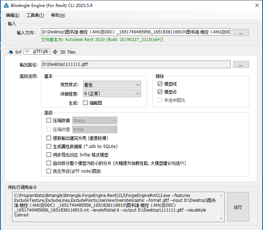The height and width of the screenshot is (230, 263).
Task: Click the 输入文件 path field
Action: (x=136, y=32)
